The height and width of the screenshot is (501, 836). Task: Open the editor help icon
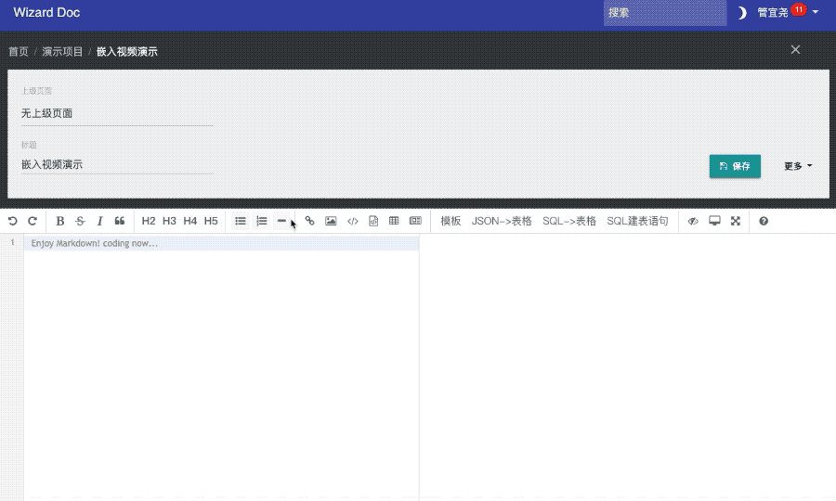click(x=764, y=221)
